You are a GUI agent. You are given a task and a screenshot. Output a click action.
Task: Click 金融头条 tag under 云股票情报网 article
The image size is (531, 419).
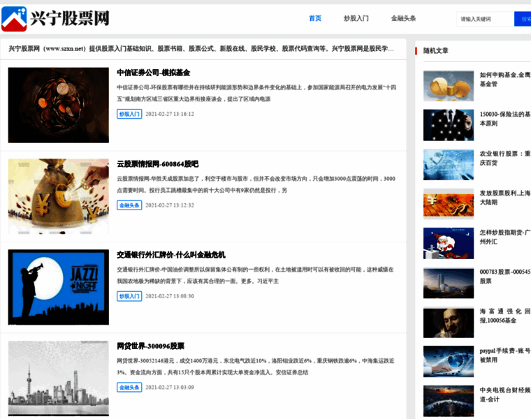tap(129, 205)
